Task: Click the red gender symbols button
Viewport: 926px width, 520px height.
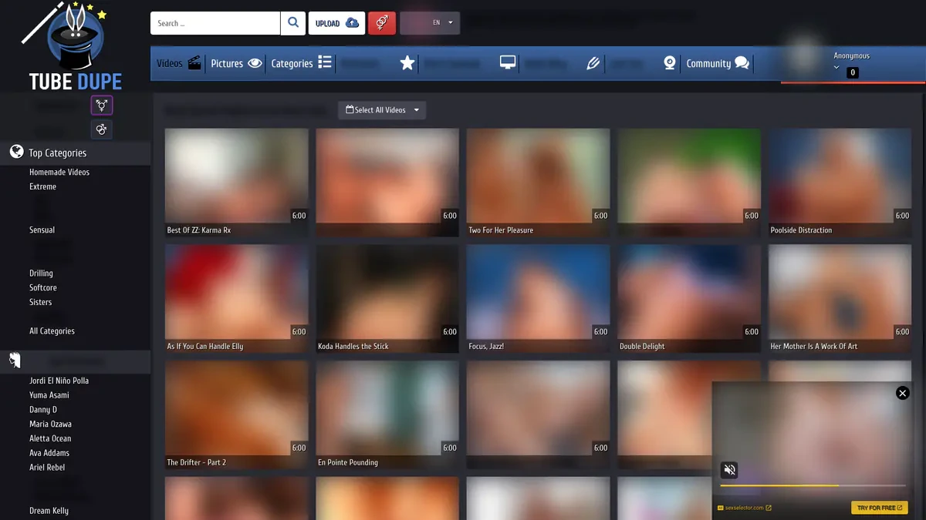Action: (382, 23)
